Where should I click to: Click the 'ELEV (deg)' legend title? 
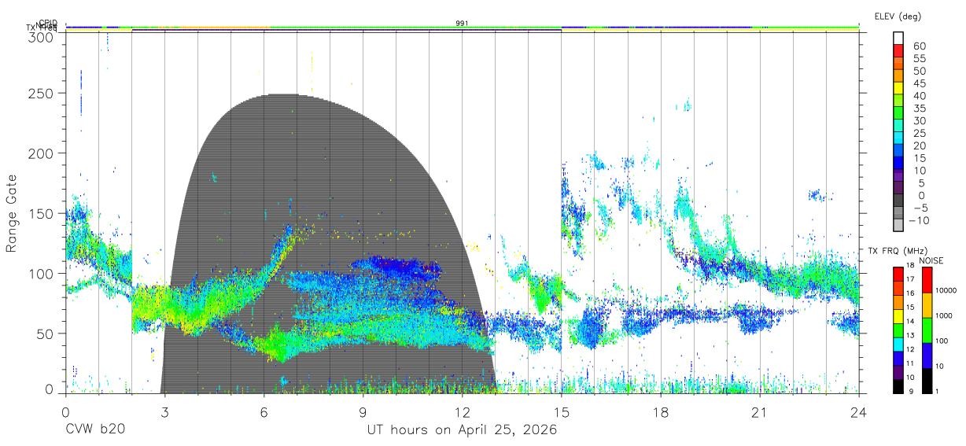click(x=898, y=17)
